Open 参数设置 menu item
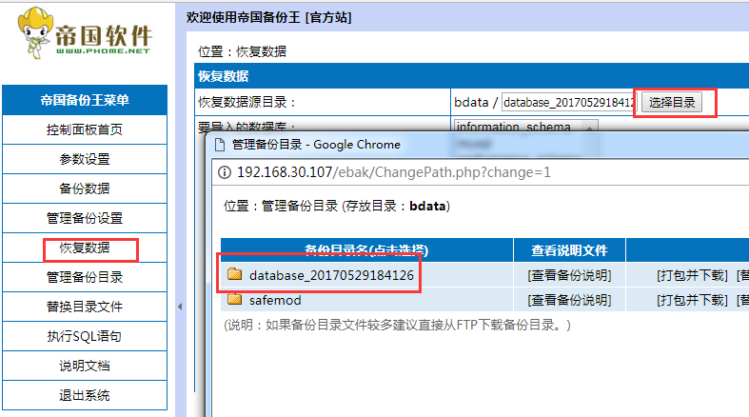This screenshot has width=749, height=417. coord(85,160)
